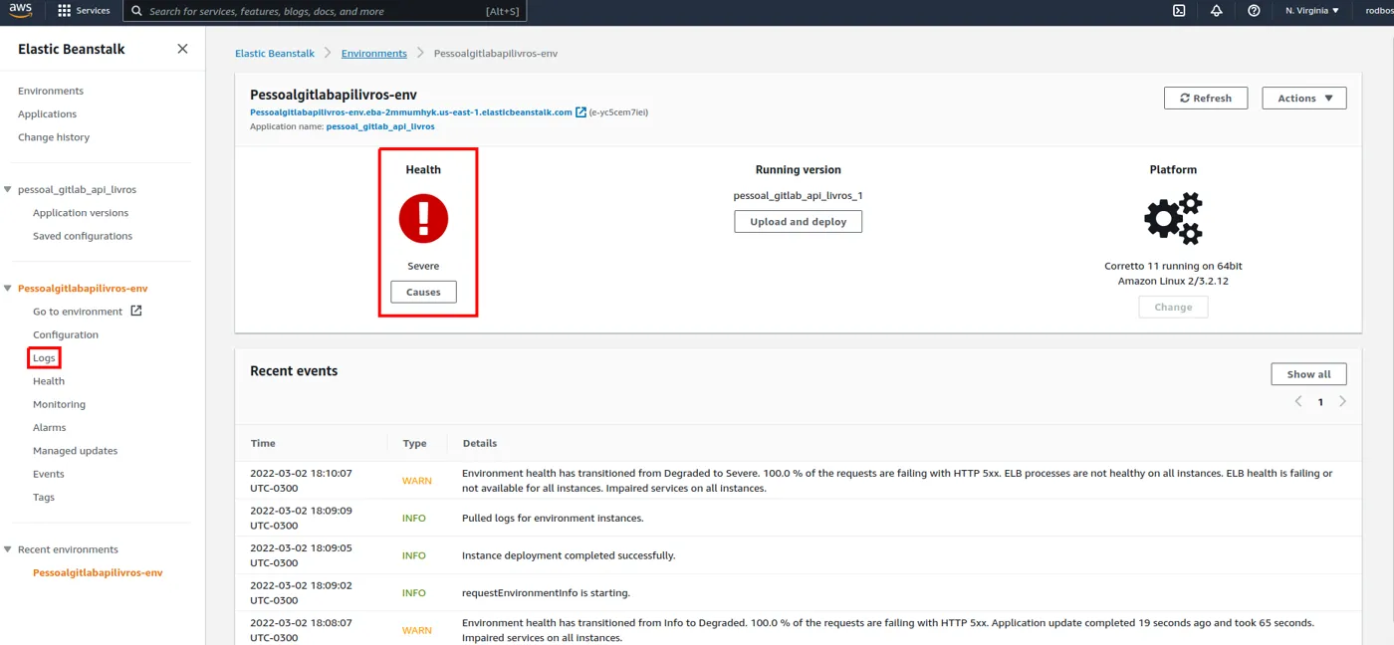The width and height of the screenshot is (1394, 645).
Task: Collapse the pessoal_gitlab_api_livros application section
Action: tap(8, 189)
